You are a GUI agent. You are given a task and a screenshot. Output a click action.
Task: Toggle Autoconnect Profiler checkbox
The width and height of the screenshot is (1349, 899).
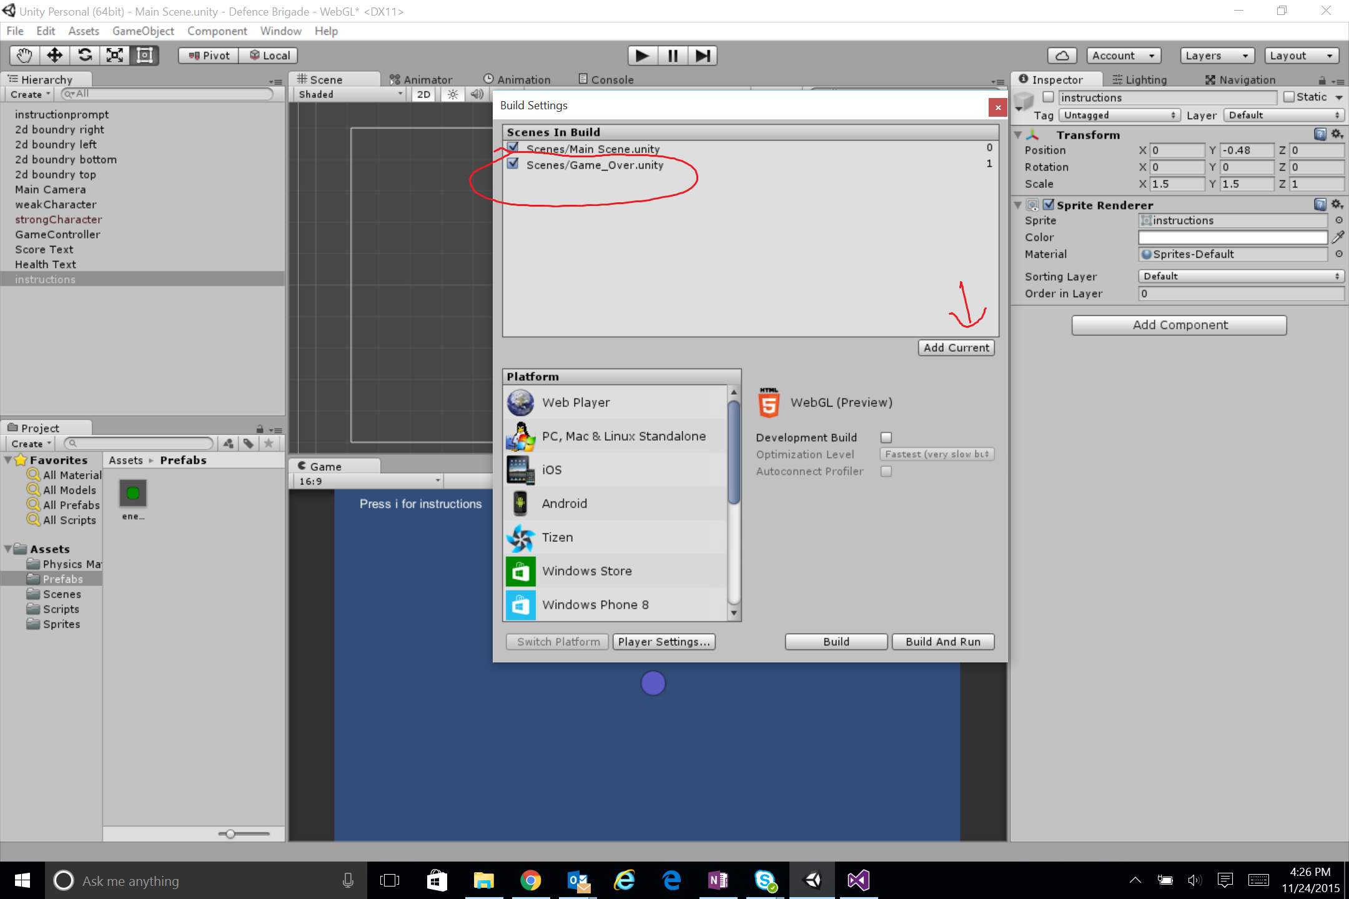[886, 471]
